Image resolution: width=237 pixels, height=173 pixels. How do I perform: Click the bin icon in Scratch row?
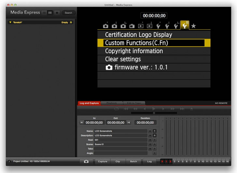pos(71,22)
